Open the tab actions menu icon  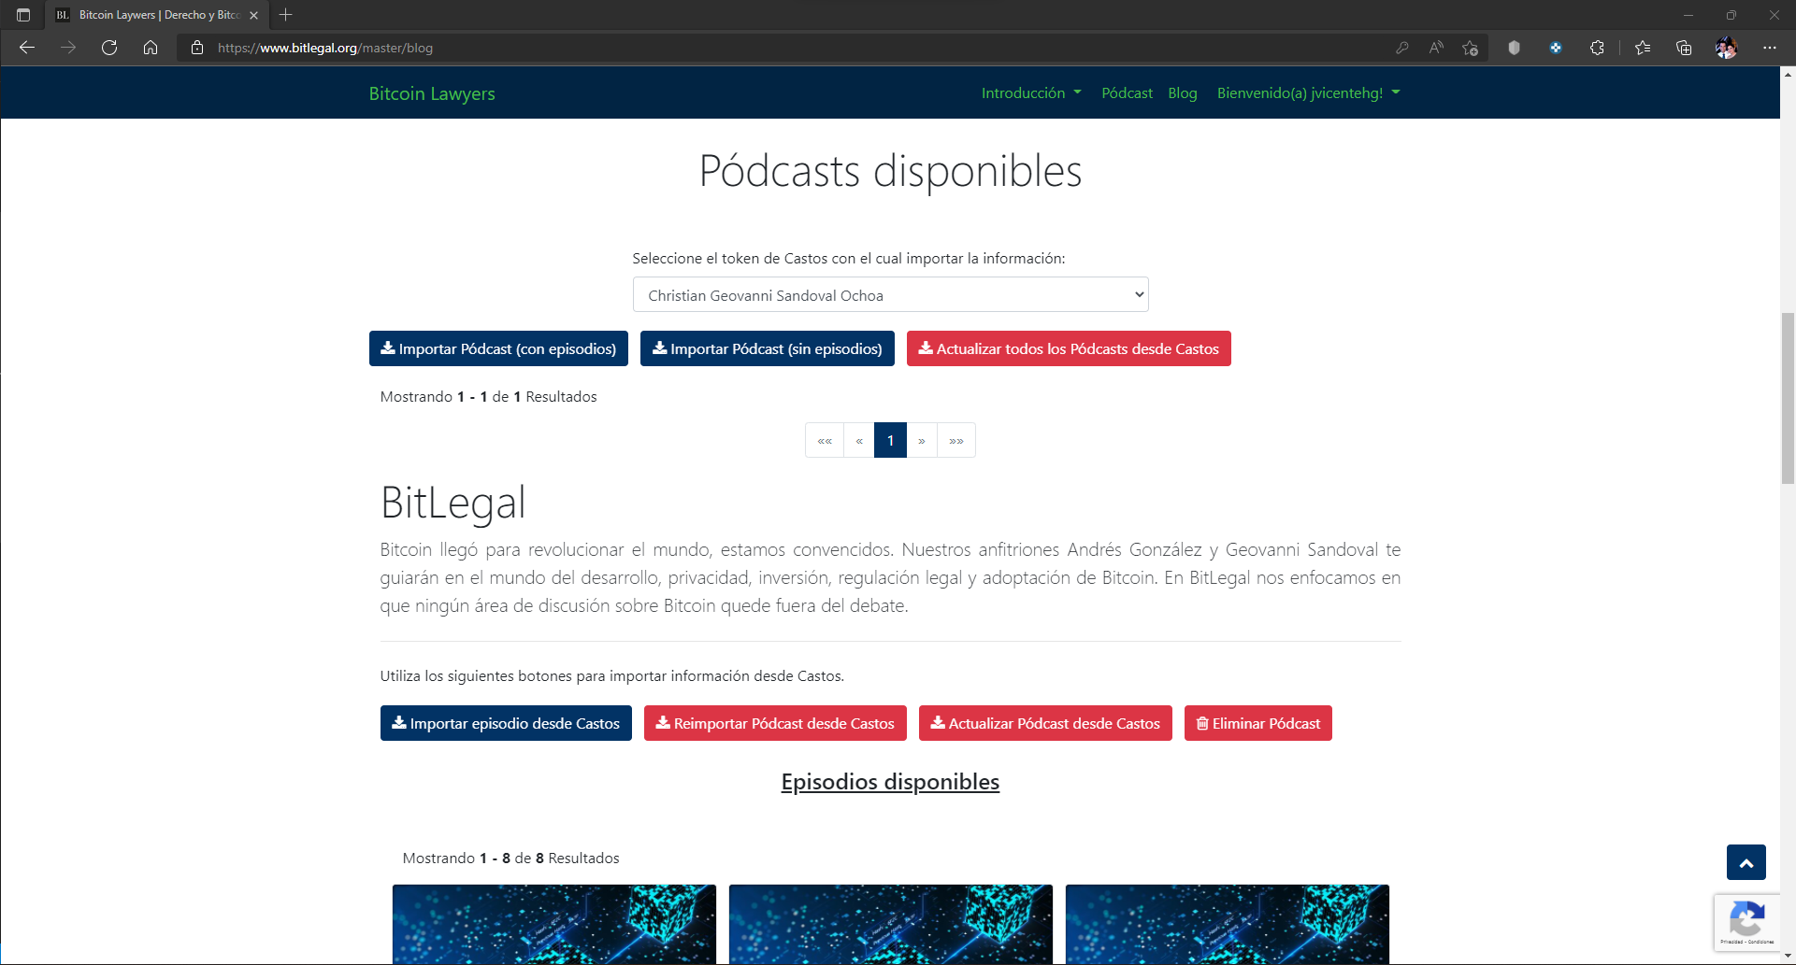pos(23,15)
